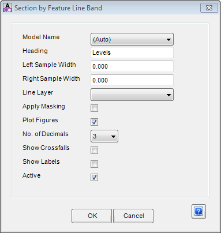Click the OK button
Viewport: 221px width, 233px height.
coord(92,216)
